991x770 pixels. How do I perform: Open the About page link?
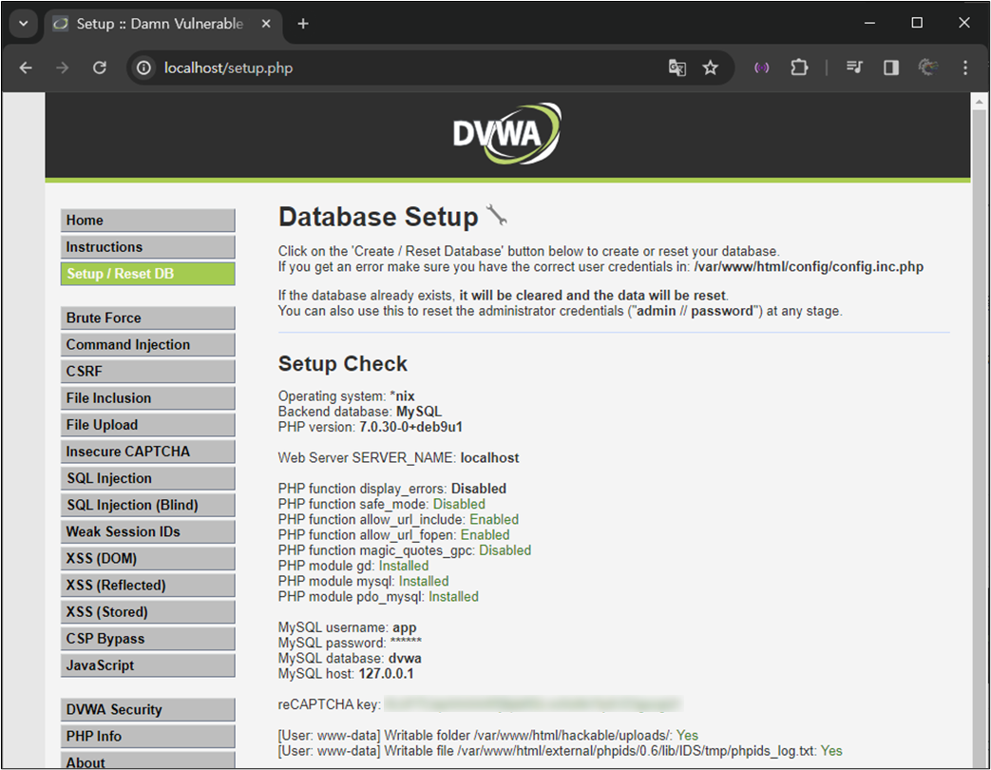pyautogui.click(x=148, y=760)
